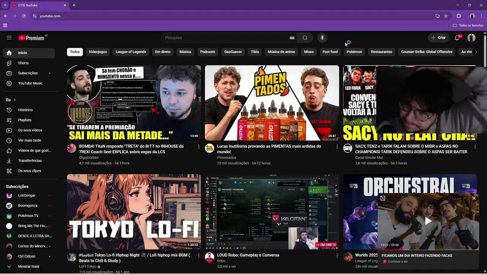Open notifications bell
Viewport: 487px width, 274px height.
457,38
